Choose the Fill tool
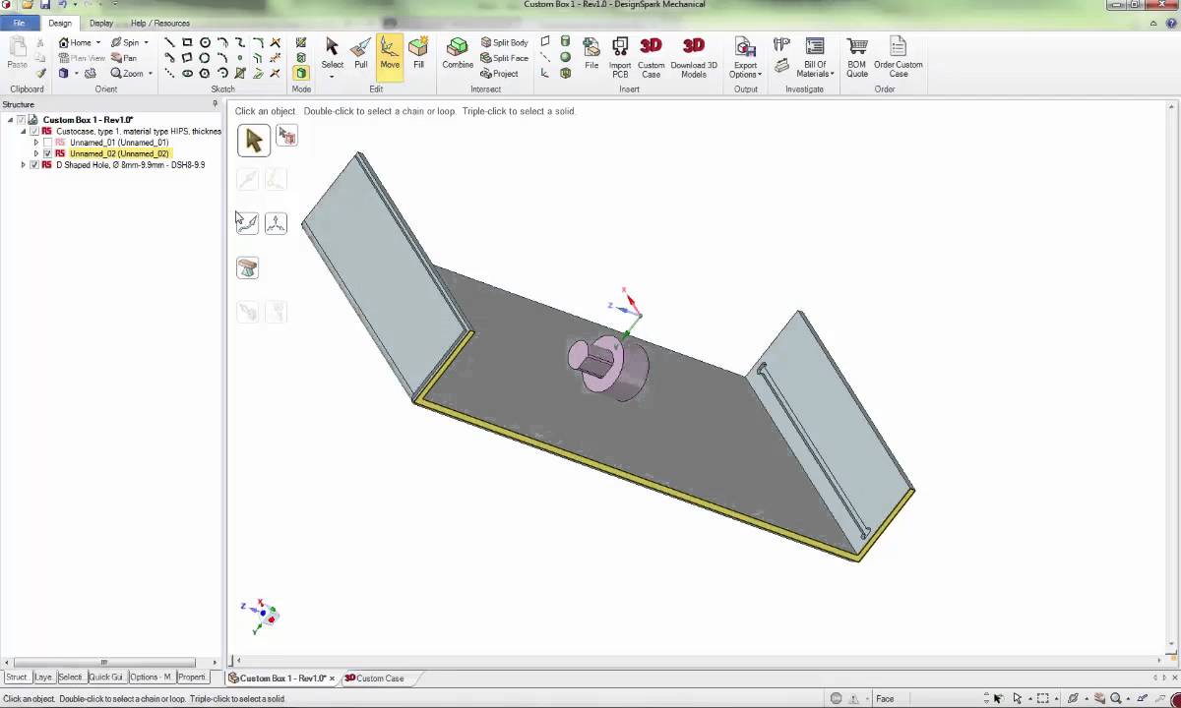The image size is (1181, 708). click(418, 53)
